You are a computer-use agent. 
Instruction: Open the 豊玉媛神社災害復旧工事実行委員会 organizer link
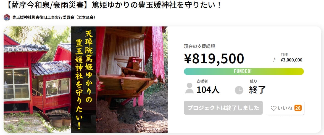[54, 18]
